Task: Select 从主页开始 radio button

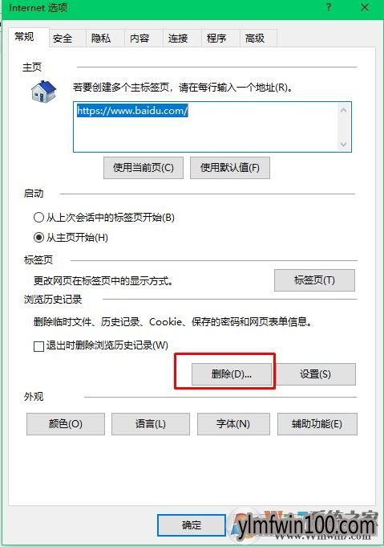Action: (x=38, y=238)
